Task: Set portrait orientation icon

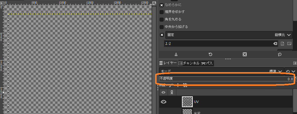Action: click(x=283, y=44)
